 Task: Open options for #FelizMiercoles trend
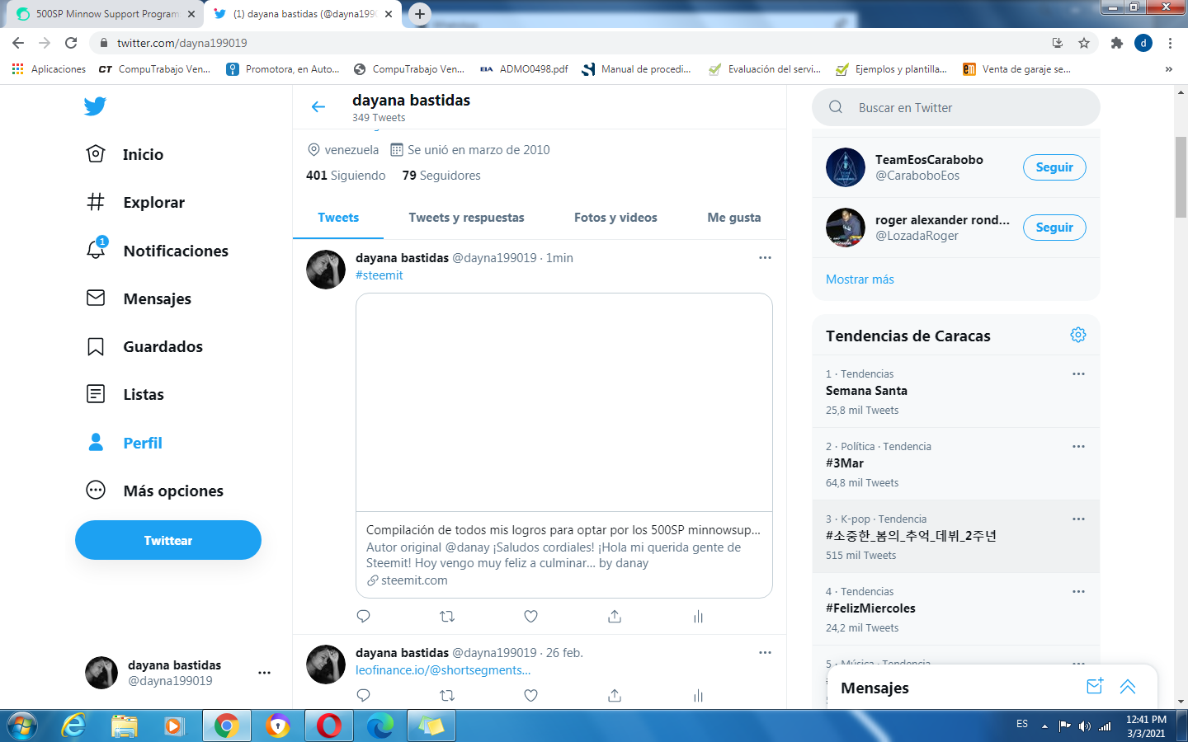[x=1078, y=592]
